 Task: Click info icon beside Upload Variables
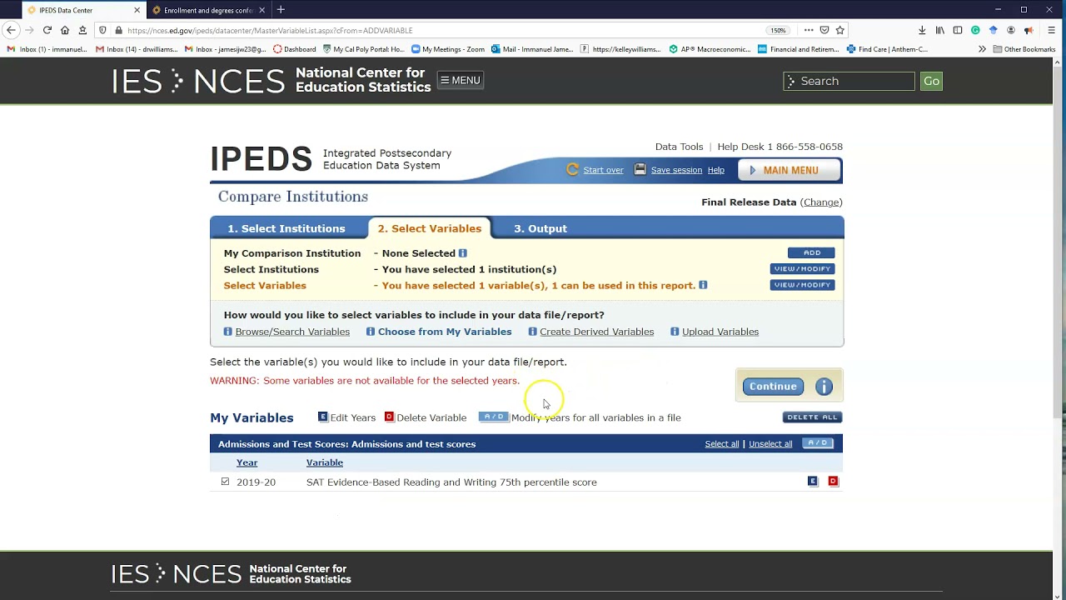point(675,332)
